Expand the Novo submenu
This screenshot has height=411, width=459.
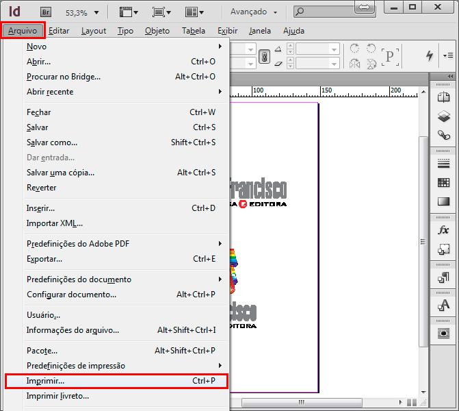pos(220,47)
